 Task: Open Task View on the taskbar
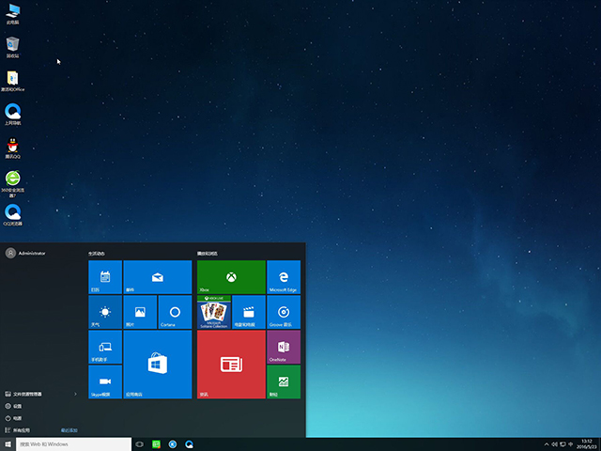click(x=140, y=443)
